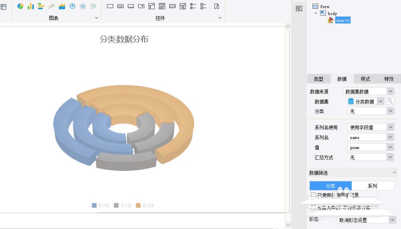
Task: Add the calendar date widget icon
Action: coord(162,6)
